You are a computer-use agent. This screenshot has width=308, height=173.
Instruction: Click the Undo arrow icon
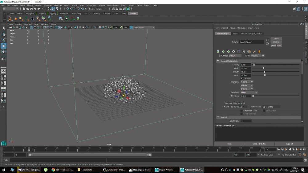pyautogui.click(x=35, y=9)
